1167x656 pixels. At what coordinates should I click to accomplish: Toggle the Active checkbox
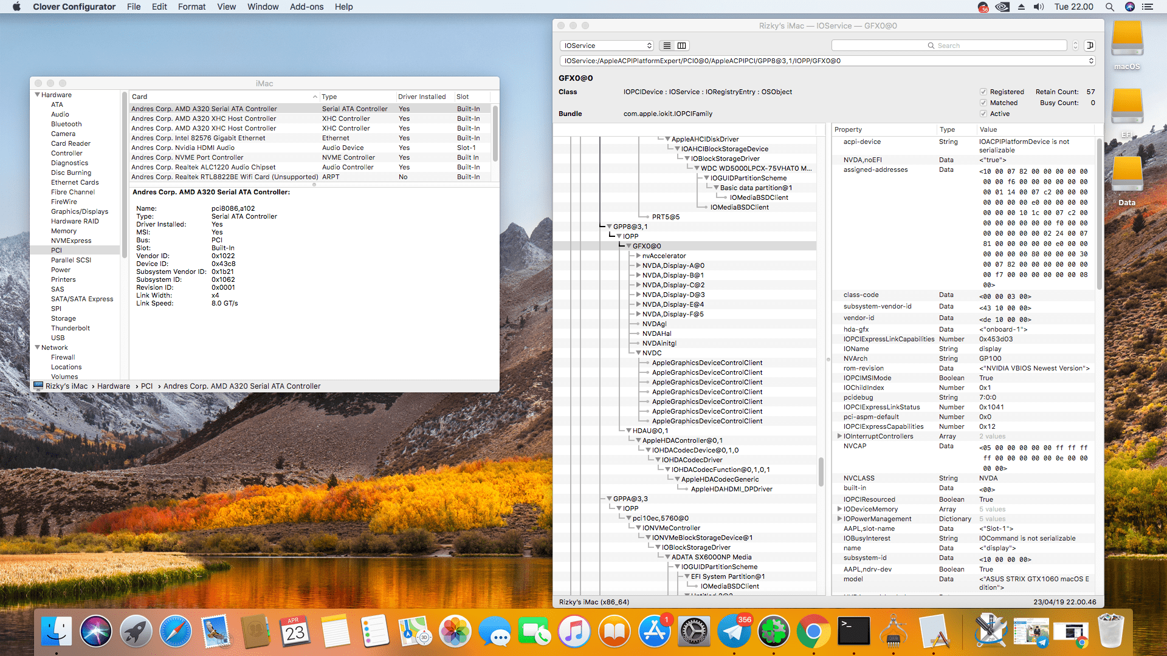click(x=983, y=114)
